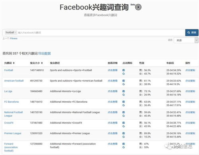Click the Facebook icon in Football row
Image resolution: width=199 pixels, height=155 pixels.
tap(123, 70)
